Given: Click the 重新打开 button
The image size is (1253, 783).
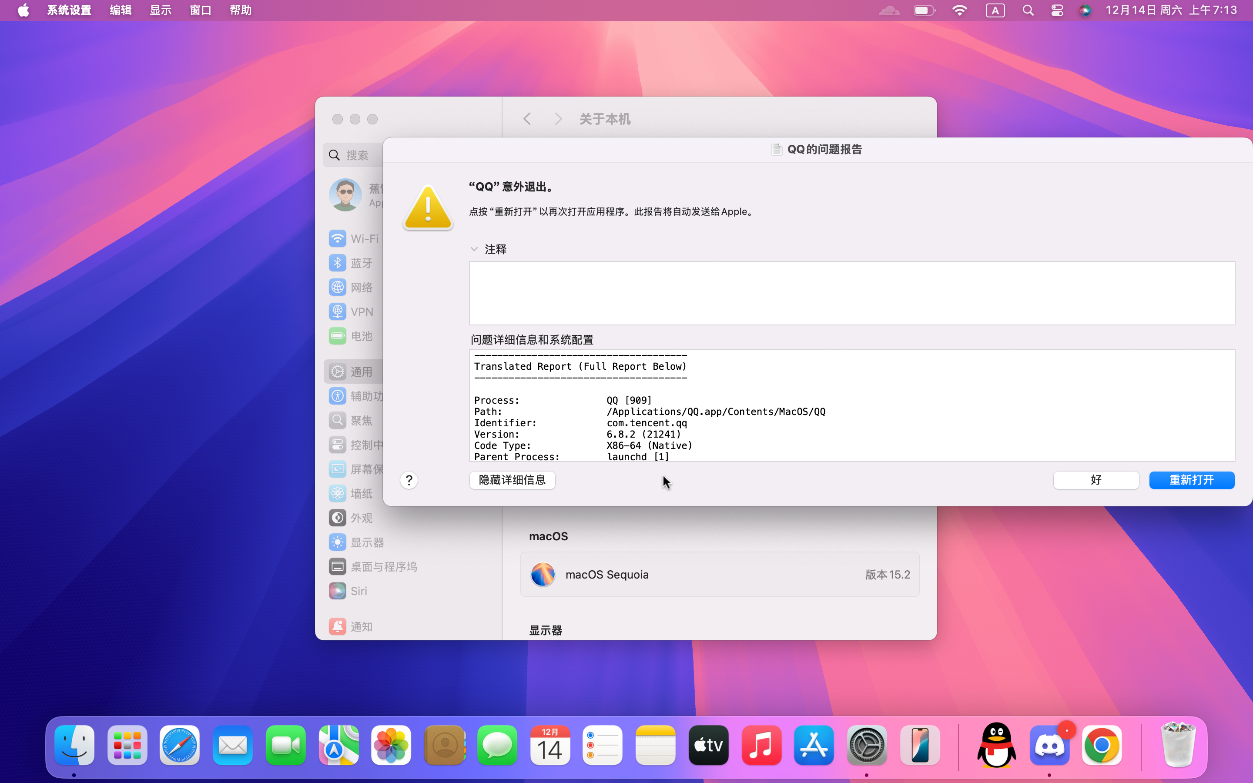Looking at the screenshot, I should tap(1191, 480).
